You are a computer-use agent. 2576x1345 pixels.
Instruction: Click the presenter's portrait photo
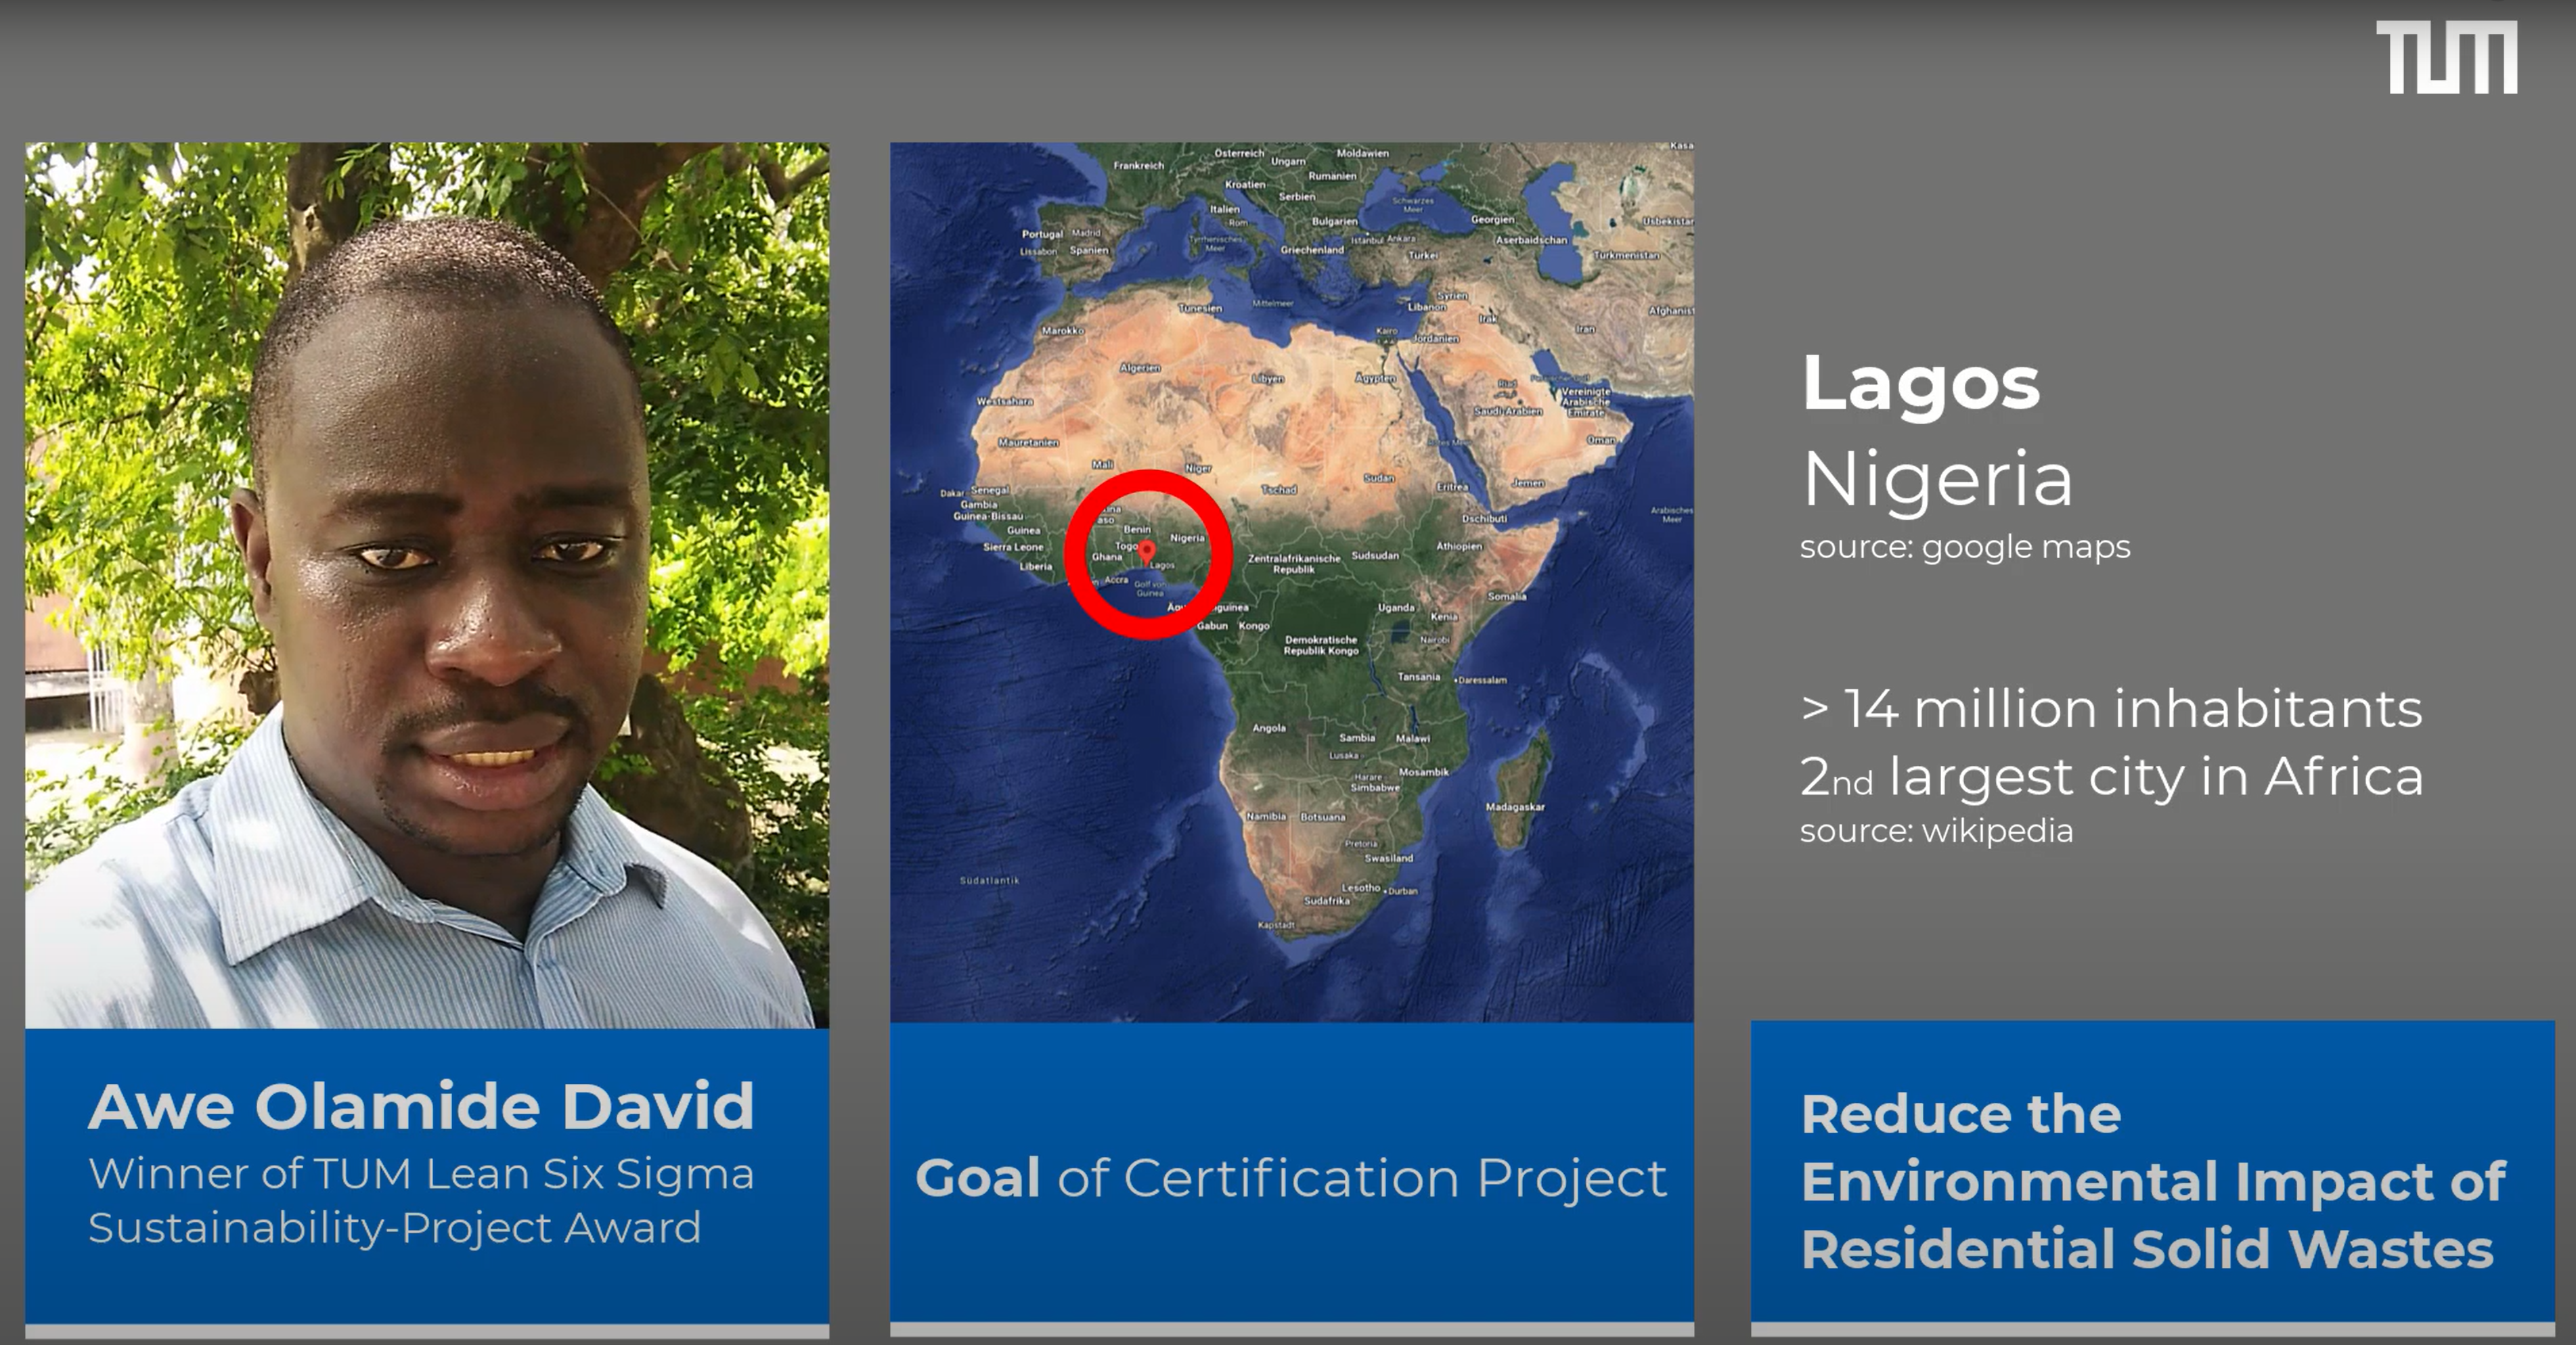427,585
